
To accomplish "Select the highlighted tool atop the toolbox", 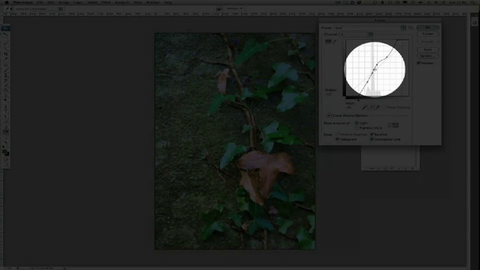I will [5, 28].
